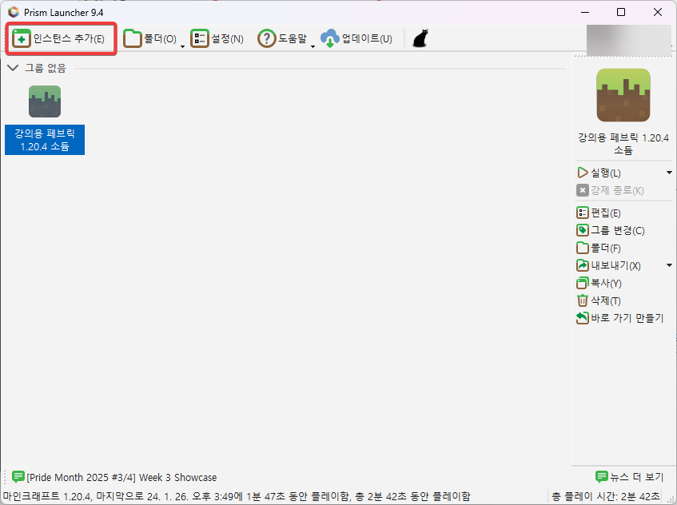Open 설정(N) settings from toolbar
The height and width of the screenshot is (505, 677).
pos(217,39)
